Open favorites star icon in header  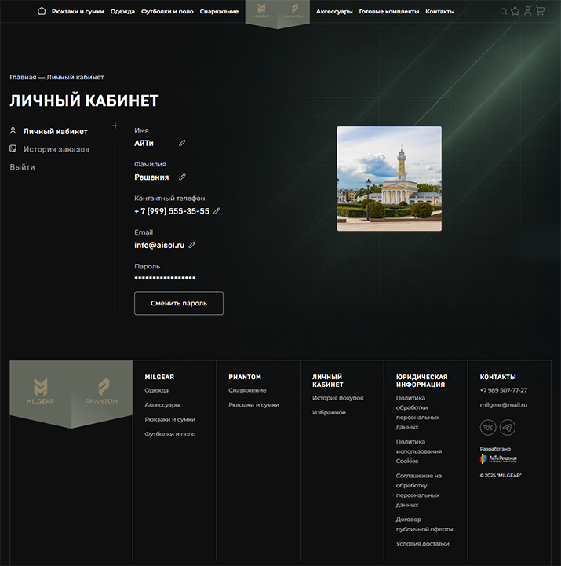[515, 11]
